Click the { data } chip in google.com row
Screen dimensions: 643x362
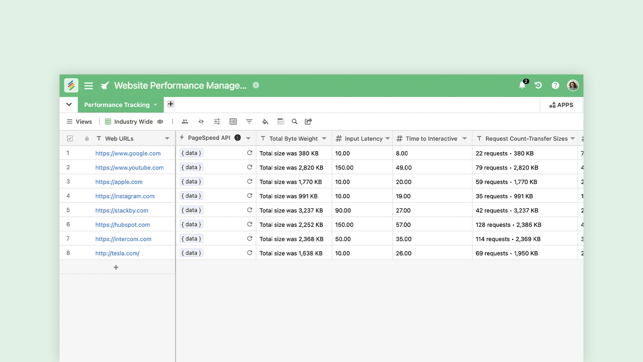pos(192,153)
